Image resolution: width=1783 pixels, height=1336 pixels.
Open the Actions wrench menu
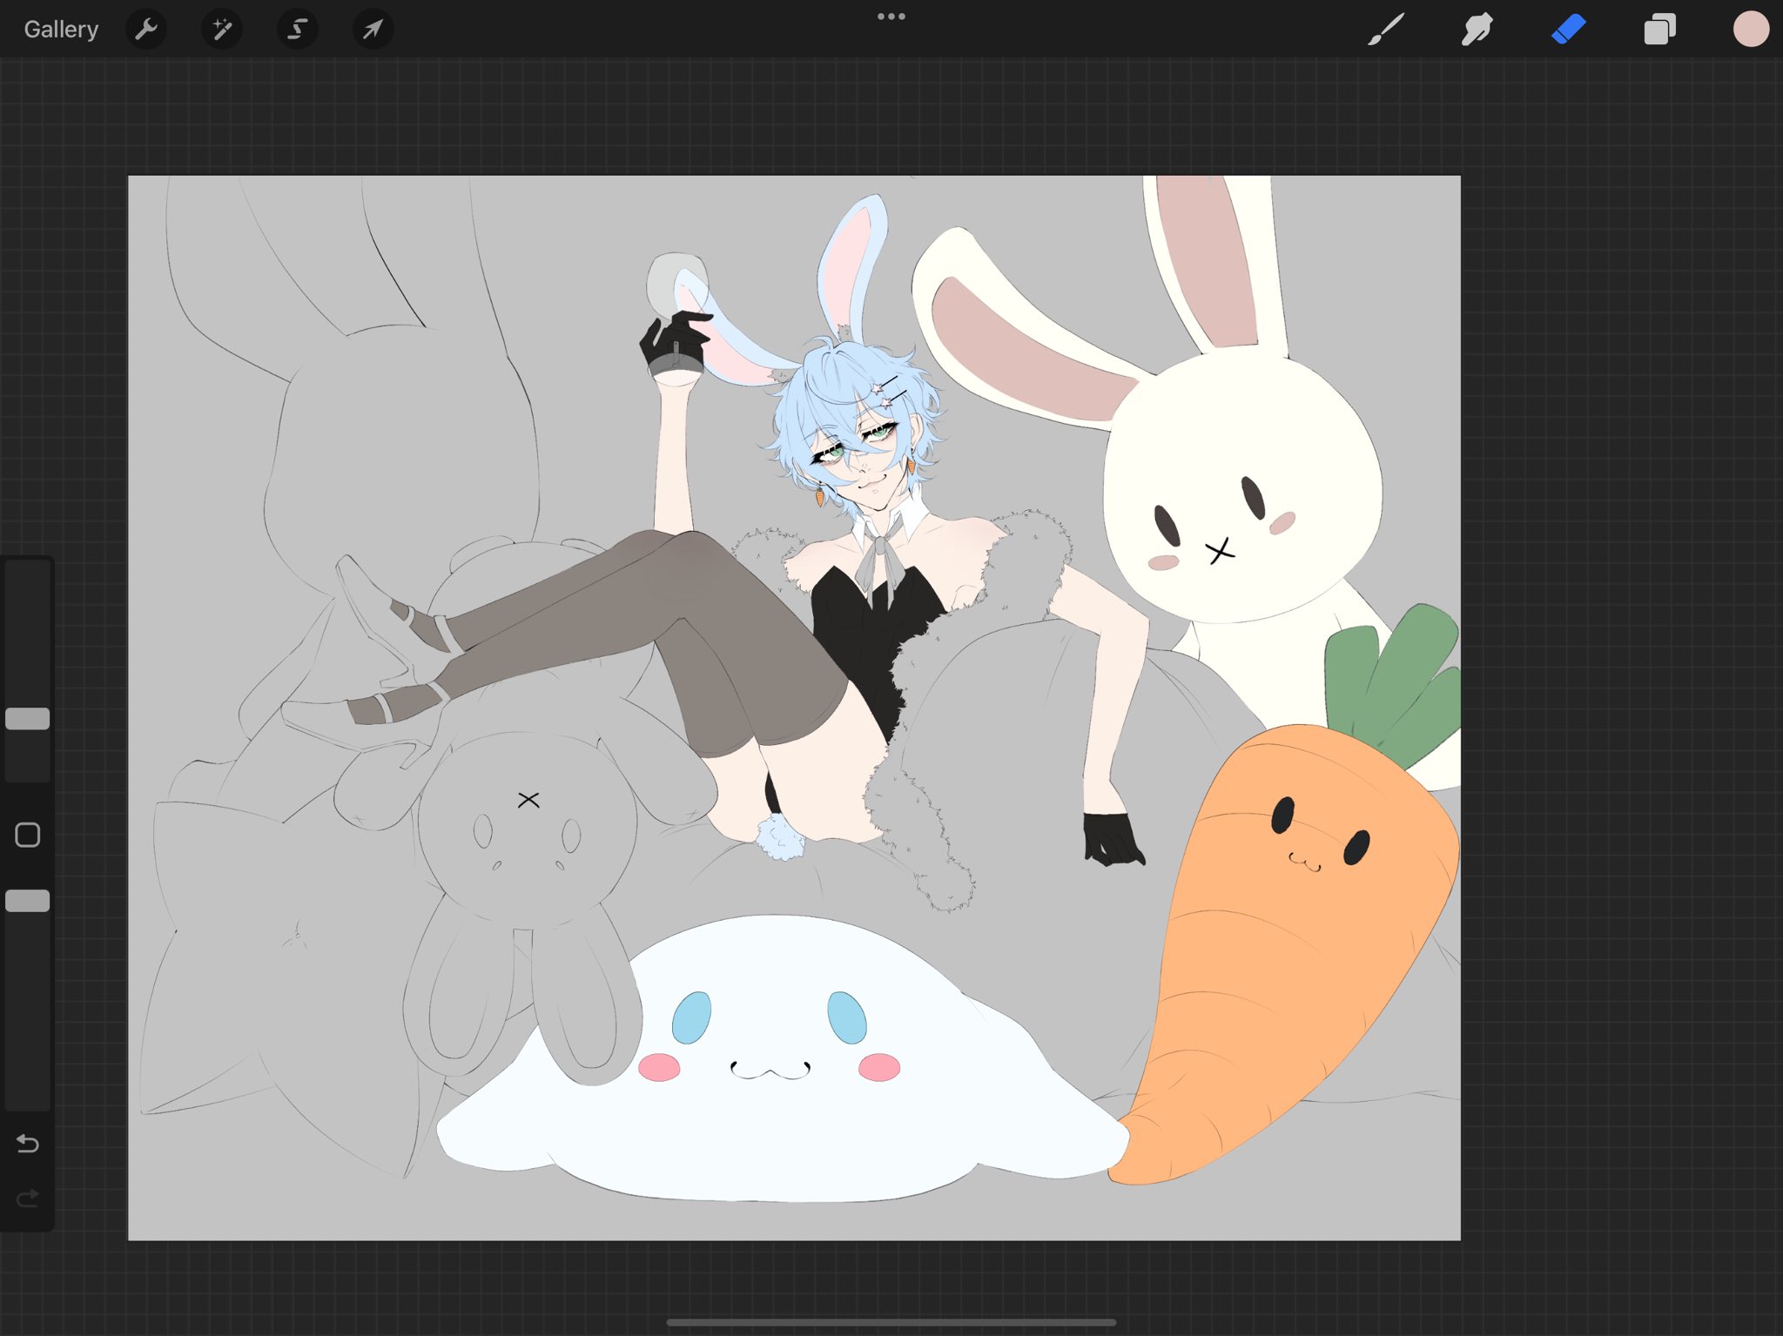click(x=145, y=30)
